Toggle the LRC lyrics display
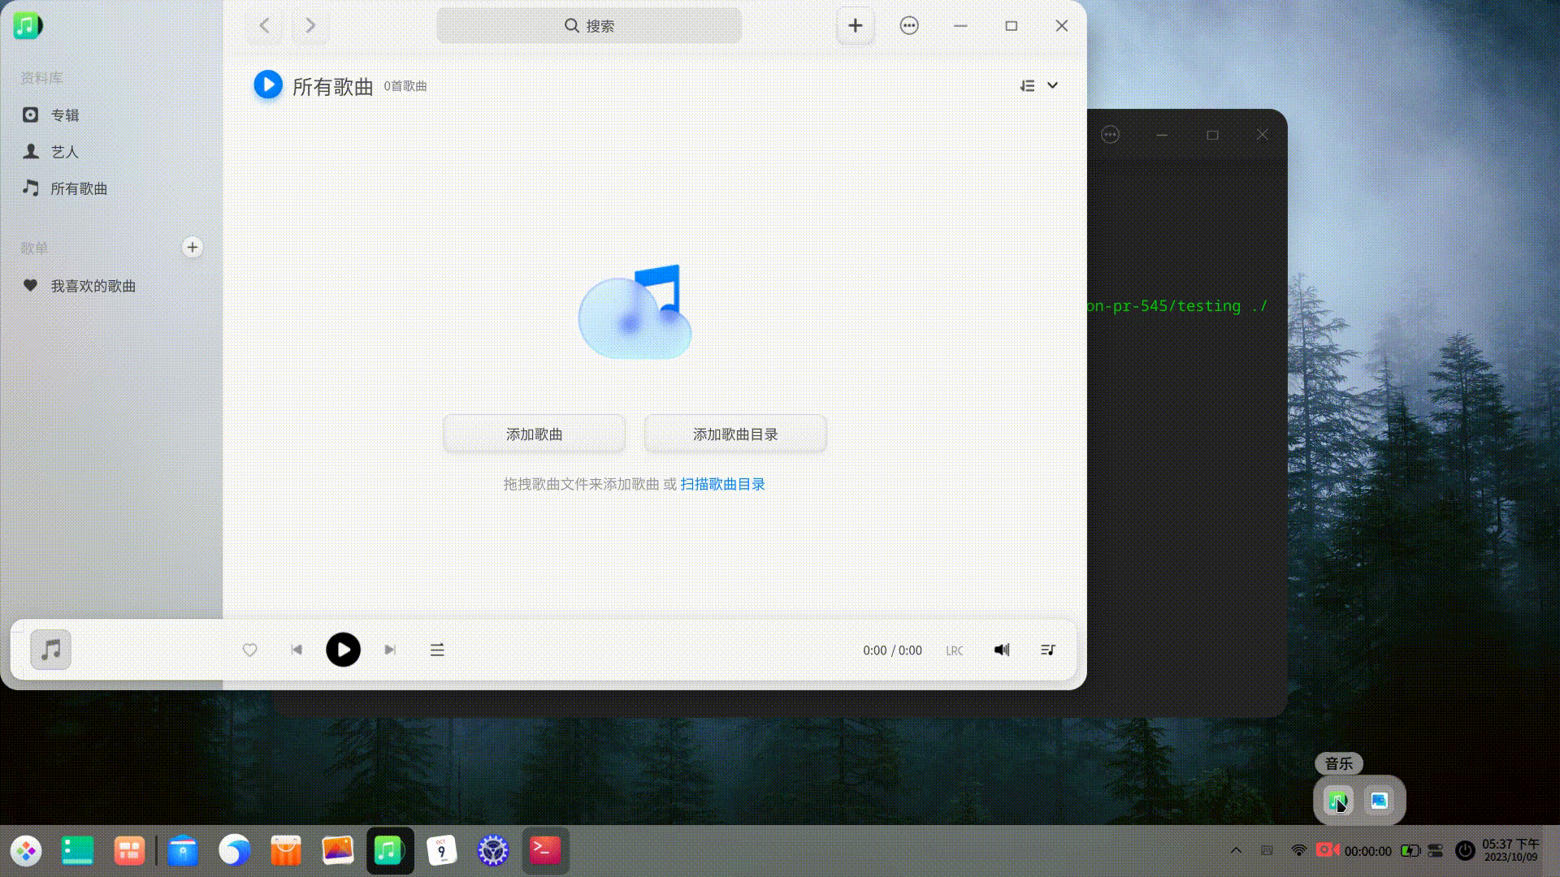This screenshot has width=1560, height=877. tap(954, 650)
